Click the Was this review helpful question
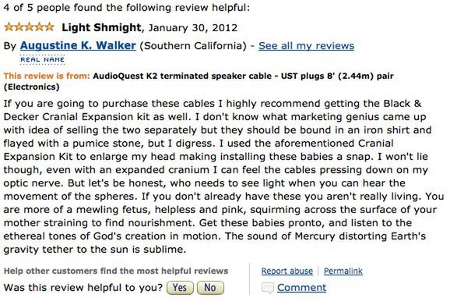The image size is (450, 305). (x=83, y=288)
